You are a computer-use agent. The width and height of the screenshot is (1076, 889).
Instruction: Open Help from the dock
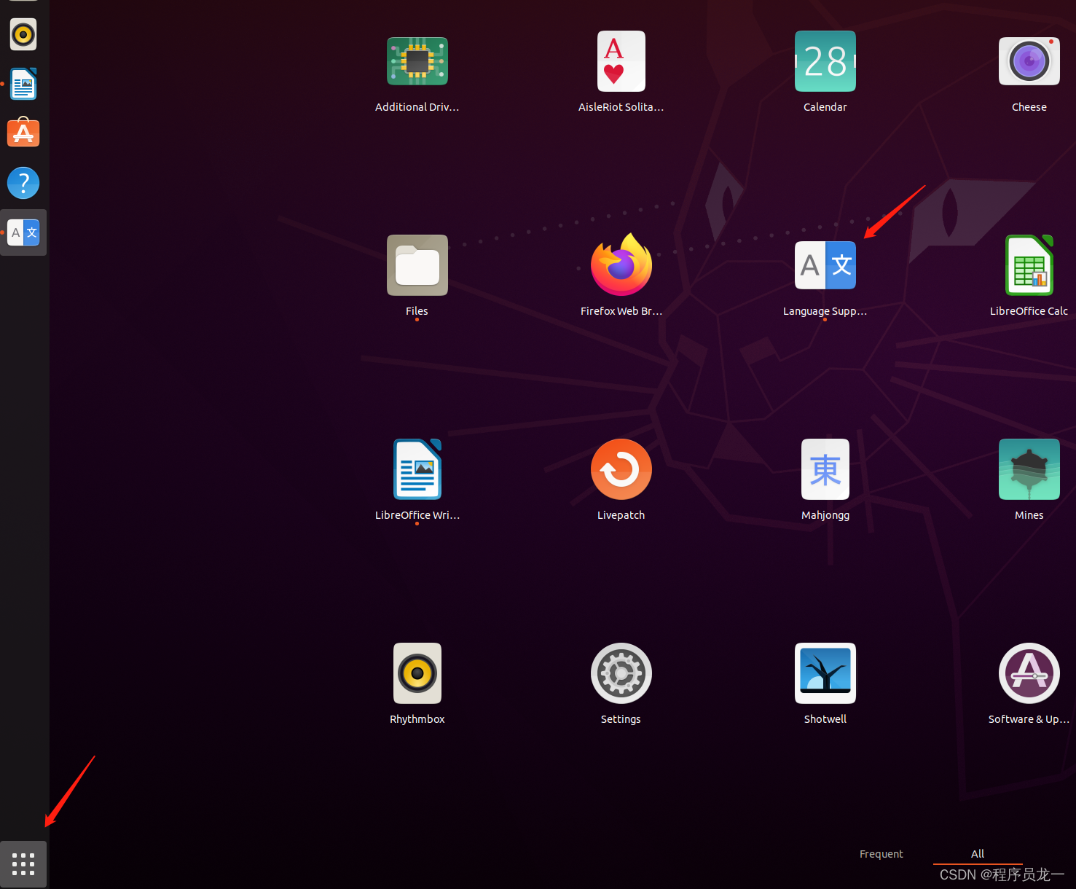(x=23, y=183)
